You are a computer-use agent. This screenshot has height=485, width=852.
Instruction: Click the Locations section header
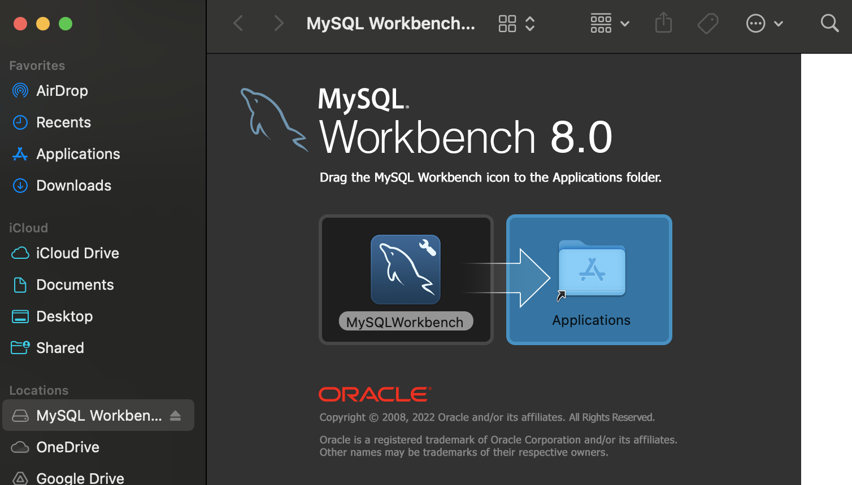[x=38, y=390]
